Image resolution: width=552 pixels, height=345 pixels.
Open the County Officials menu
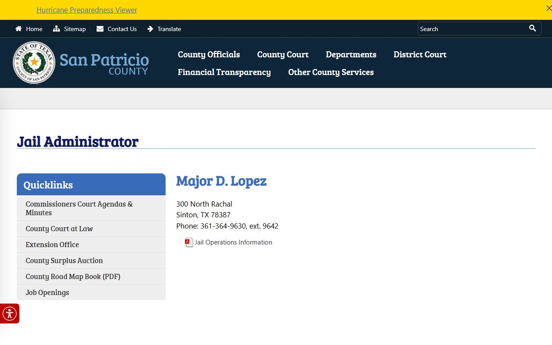(209, 54)
